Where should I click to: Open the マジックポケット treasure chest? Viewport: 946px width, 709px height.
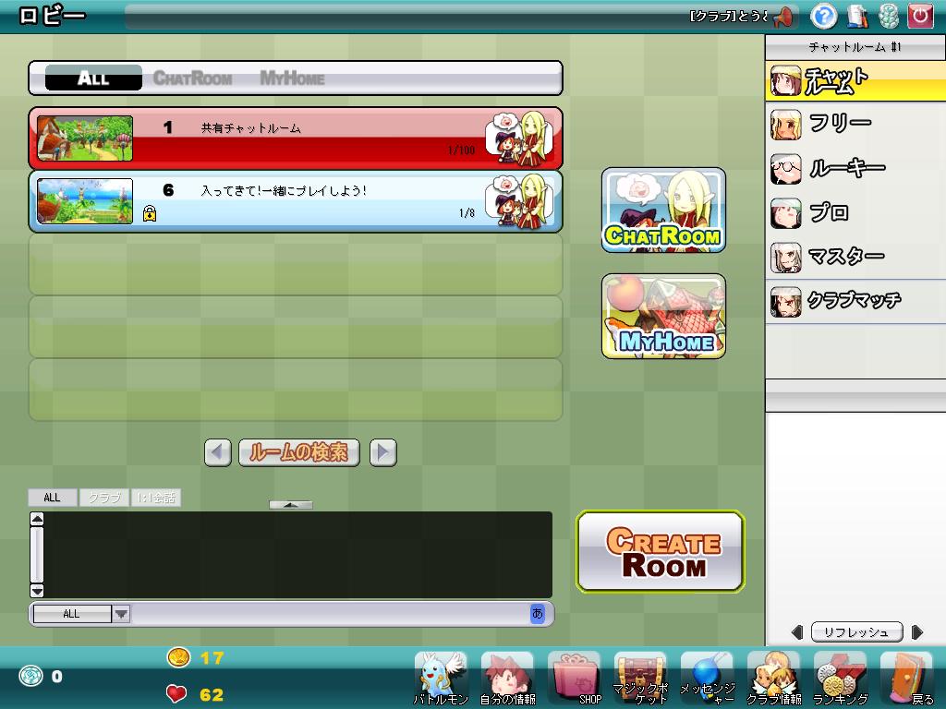(640, 679)
